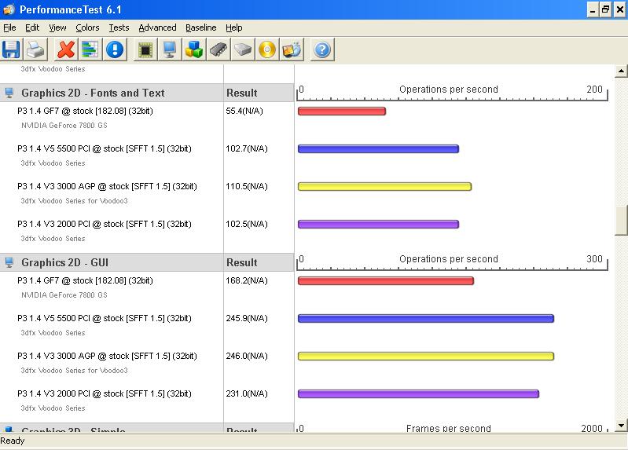Click the red X delete icon
Image resolution: width=628 pixels, height=450 pixels.
click(66, 50)
